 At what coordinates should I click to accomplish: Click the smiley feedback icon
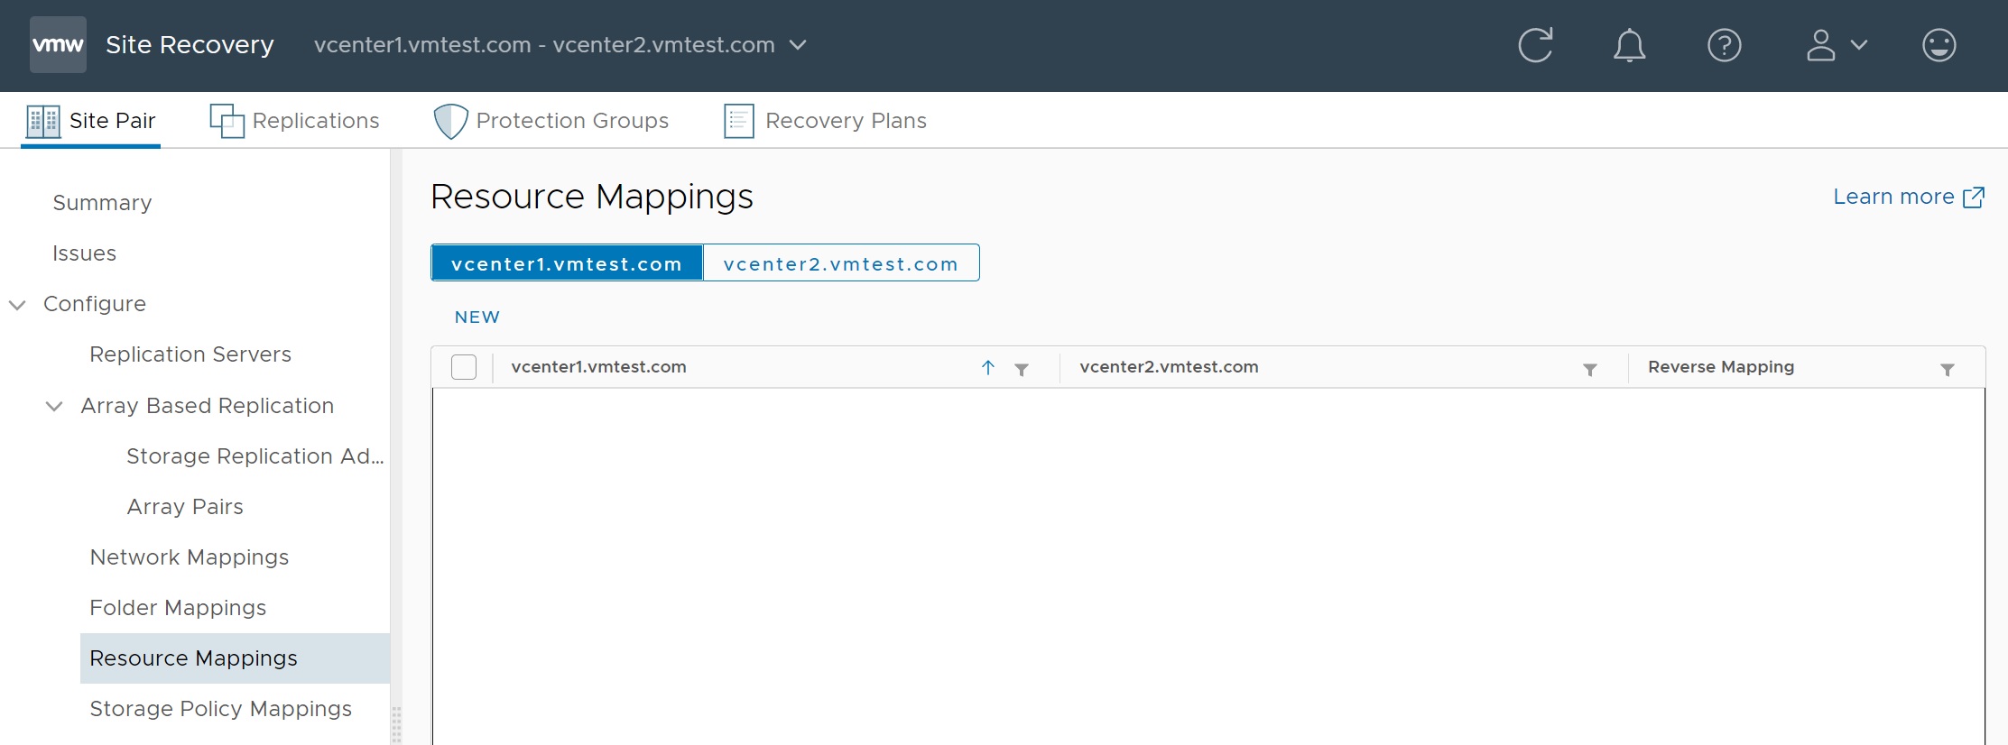tap(1939, 45)
